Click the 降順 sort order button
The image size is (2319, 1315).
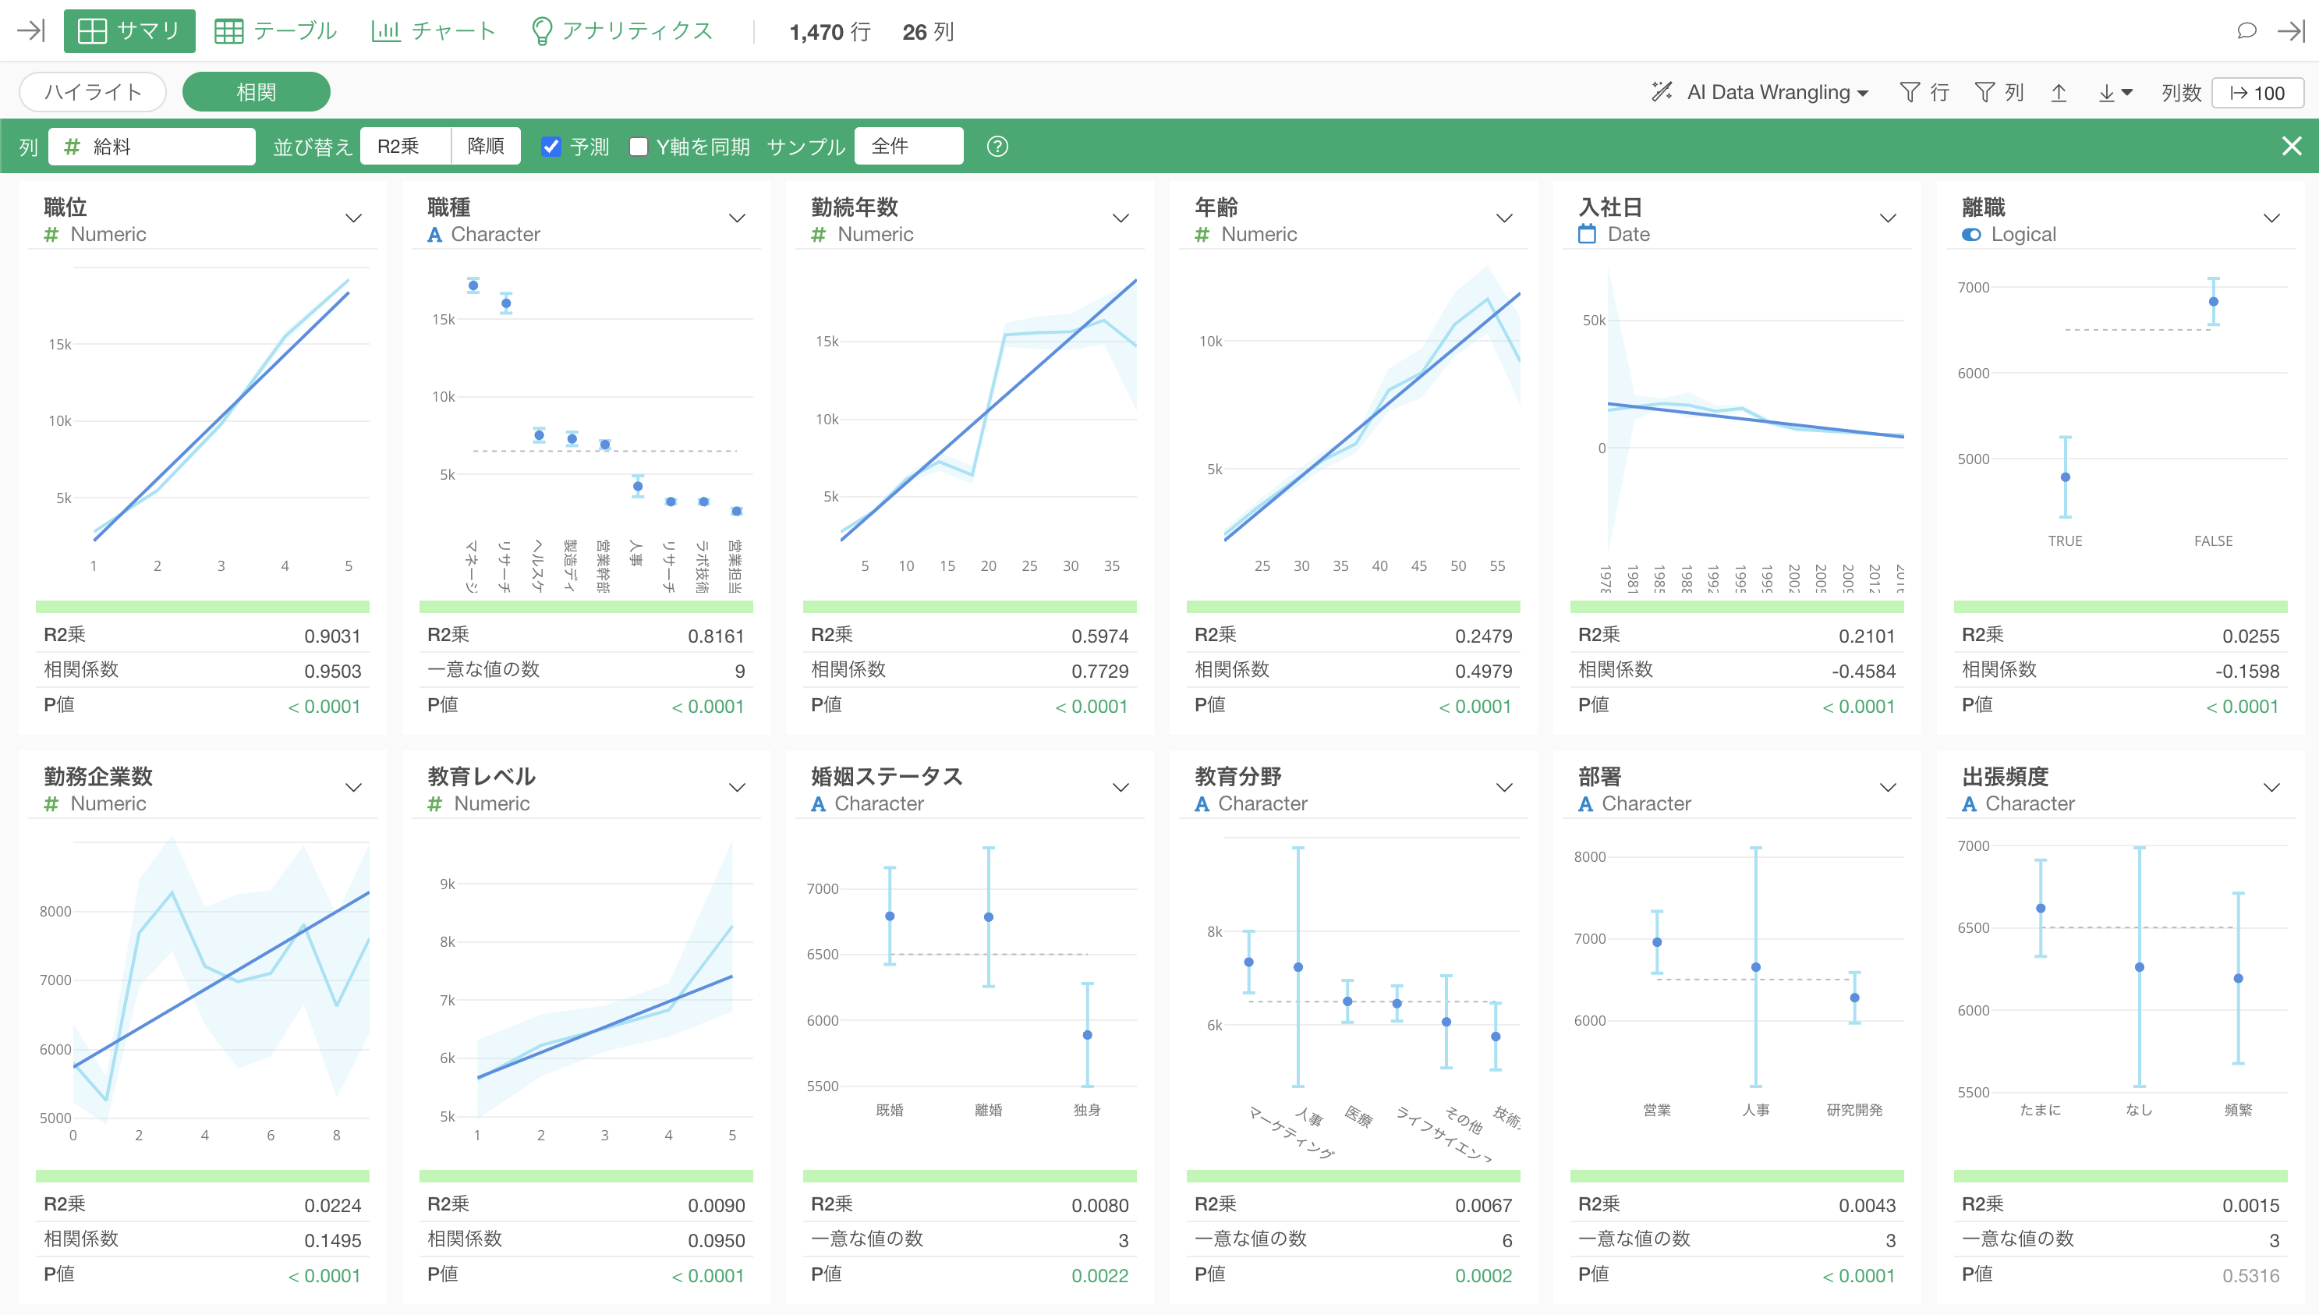click(x=486, y=147)
